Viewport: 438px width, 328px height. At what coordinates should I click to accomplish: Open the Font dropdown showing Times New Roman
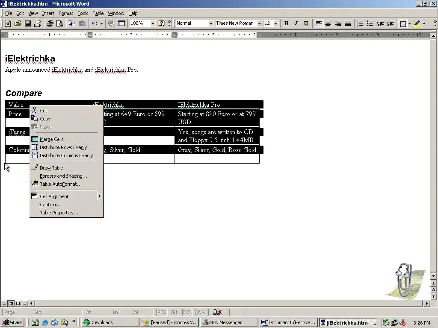pyautogui.click(x=259, y=23)
